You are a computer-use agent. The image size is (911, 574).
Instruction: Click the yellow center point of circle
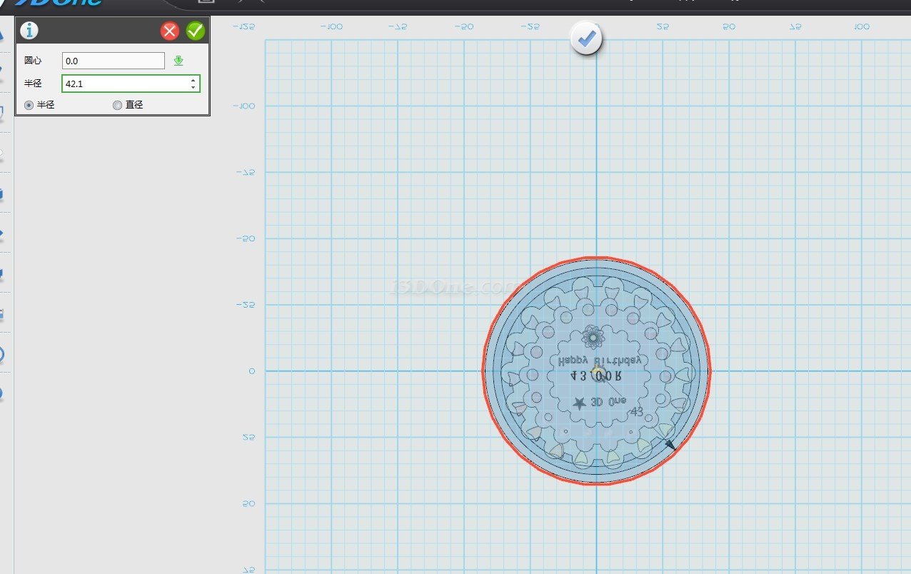(x=597, y=371)
